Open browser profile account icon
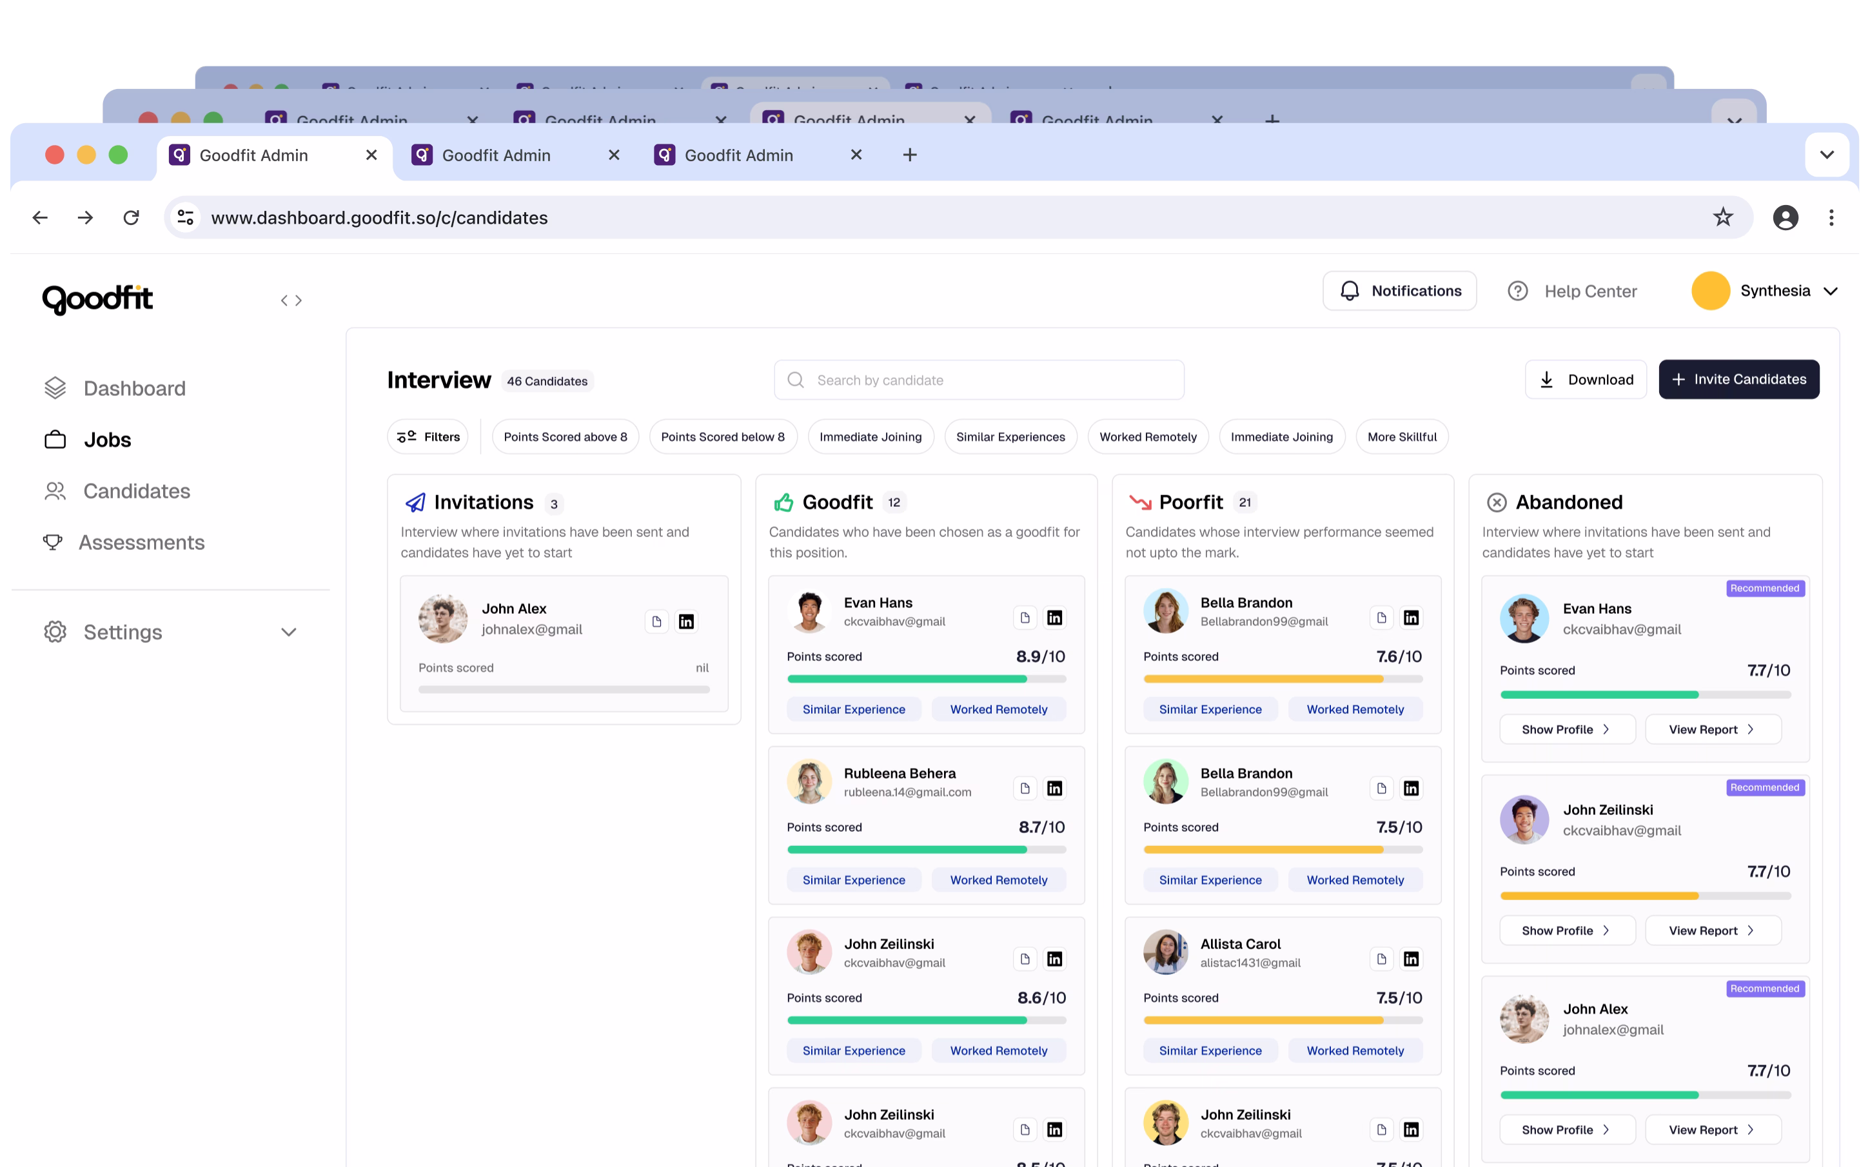The height and width of the screenshot is (1167, 1870). [x=1785, y=218]
